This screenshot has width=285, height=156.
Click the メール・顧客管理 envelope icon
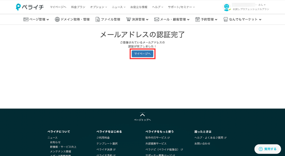point(157,19)
